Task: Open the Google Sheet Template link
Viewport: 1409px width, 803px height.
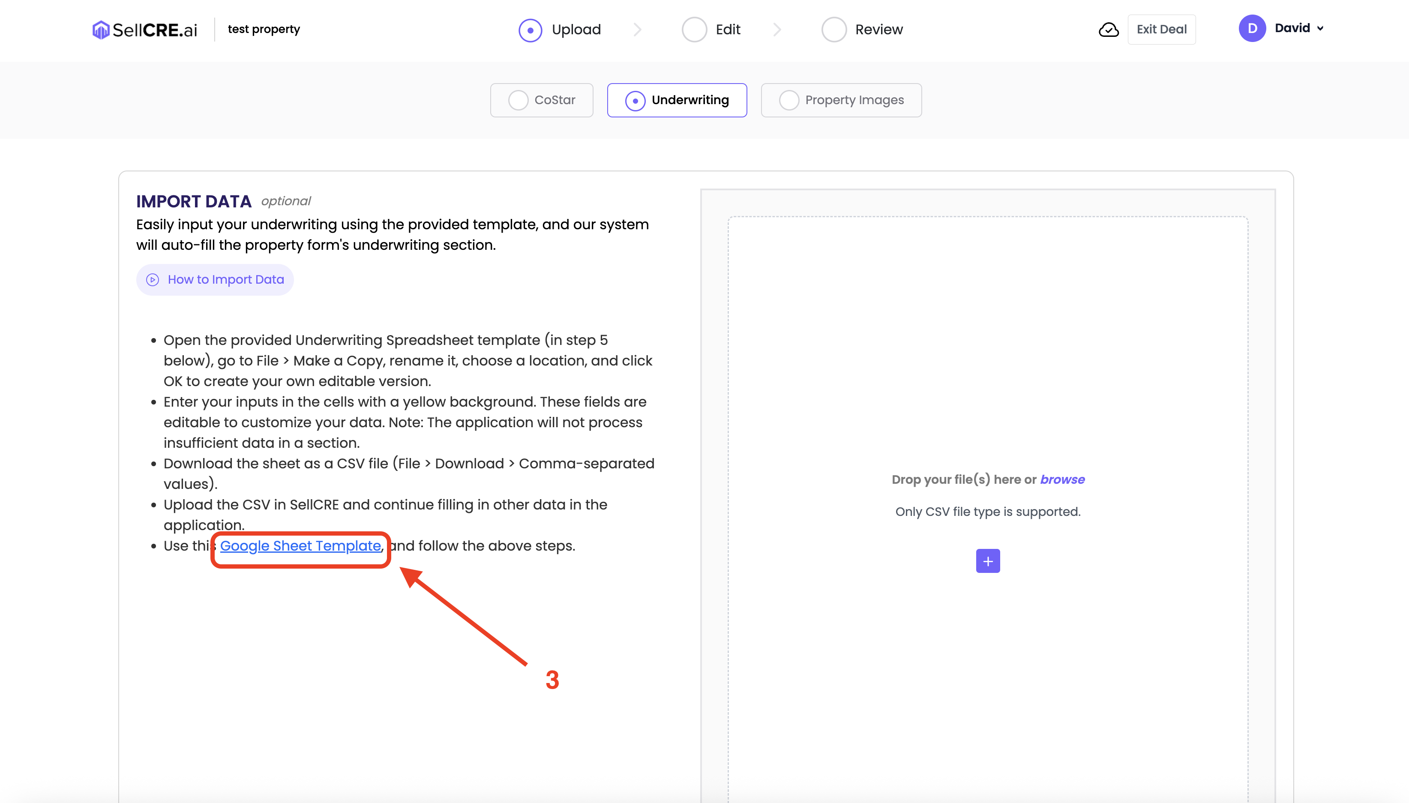Action: (300, 546)
